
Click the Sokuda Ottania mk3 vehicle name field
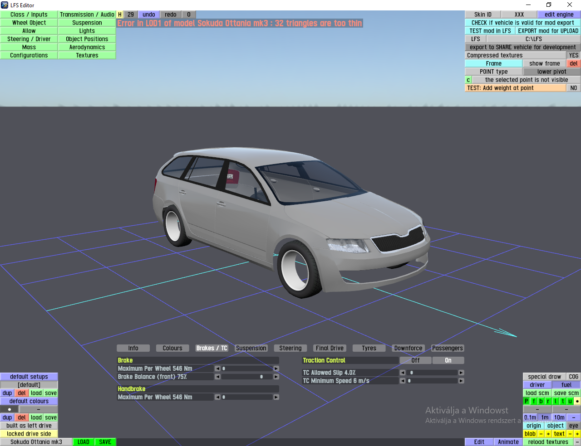[x=36, y=442]
